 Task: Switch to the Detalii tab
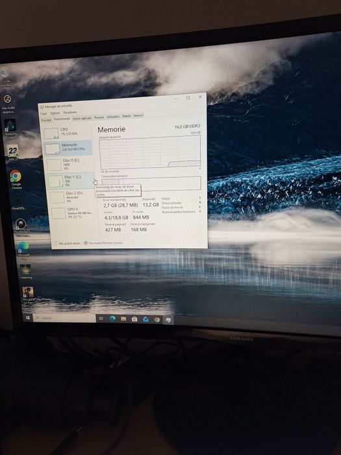[127, 116]
